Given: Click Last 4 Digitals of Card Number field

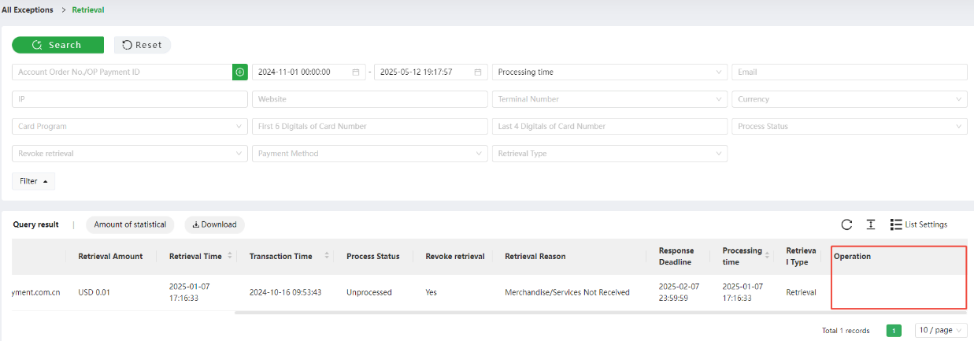Looking at the screenshot, I should (x=609, y=126).
